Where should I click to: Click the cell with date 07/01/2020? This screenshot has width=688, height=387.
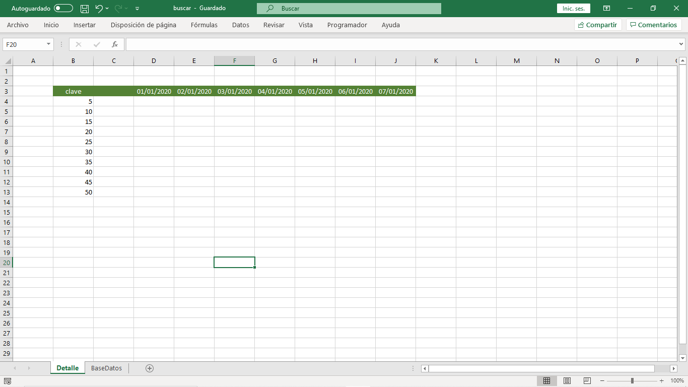click(x=396, y=91)
